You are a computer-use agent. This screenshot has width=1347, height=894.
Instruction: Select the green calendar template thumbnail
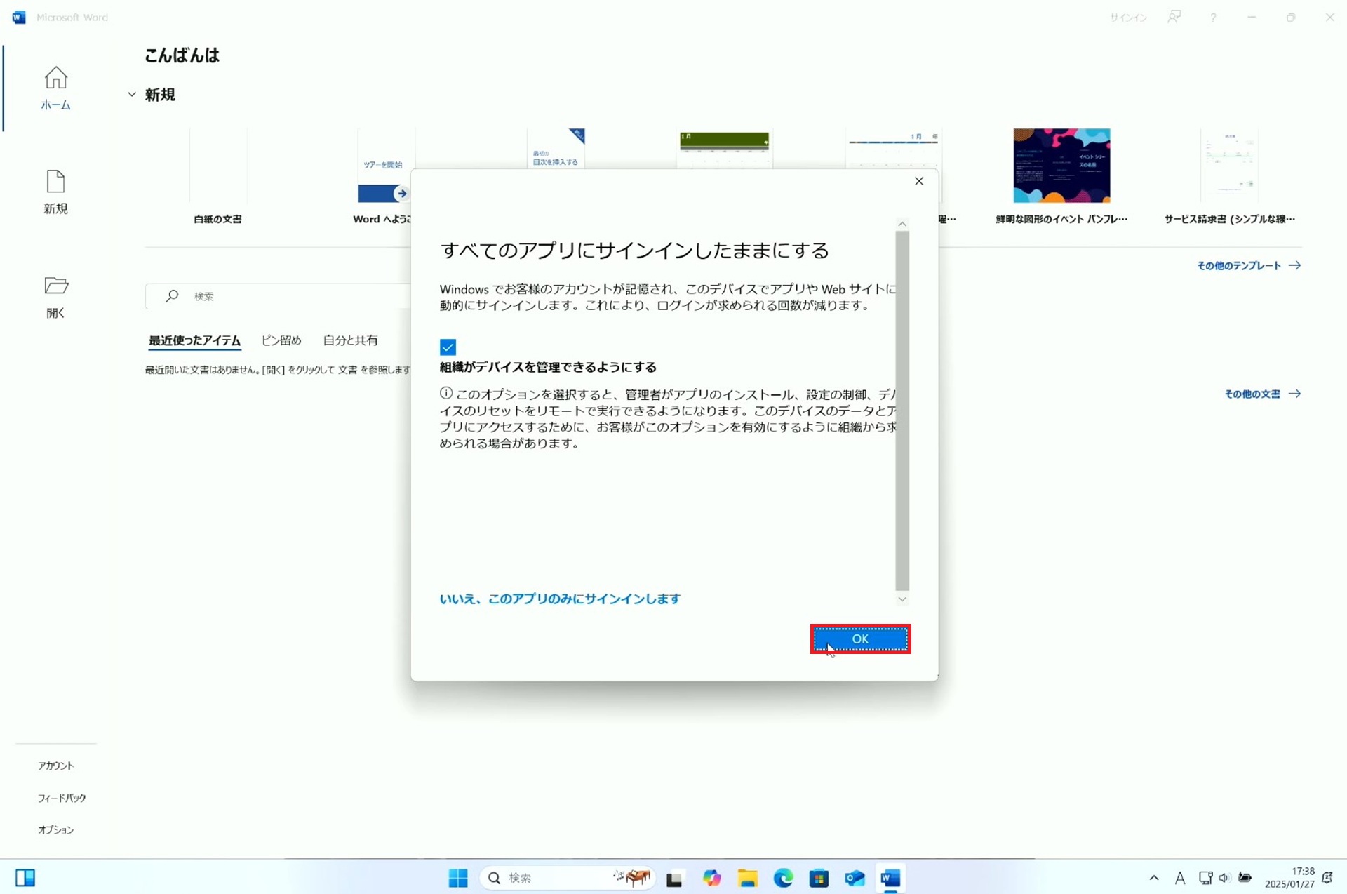click(x=724, y=149)
